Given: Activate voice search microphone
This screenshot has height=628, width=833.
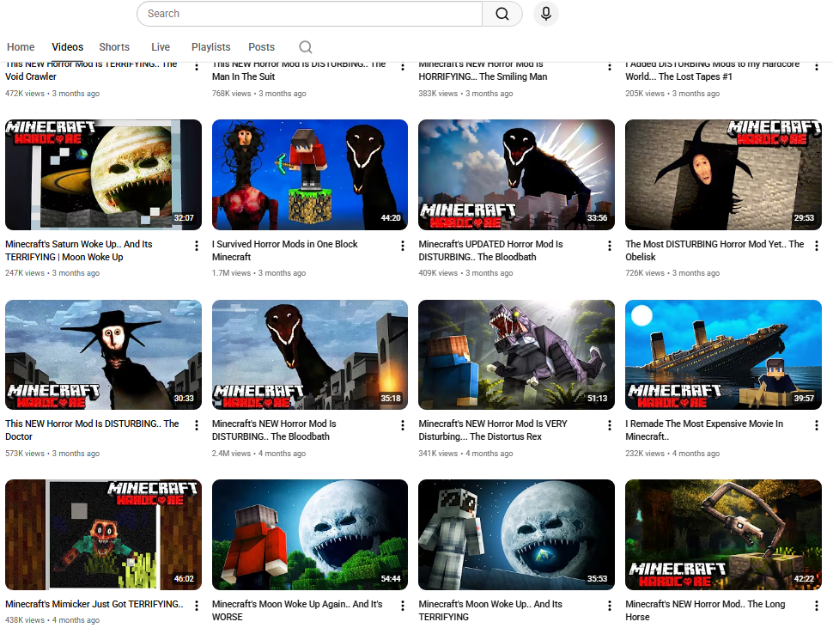Looking at the screenshot, I should click(x=545, y=14).
